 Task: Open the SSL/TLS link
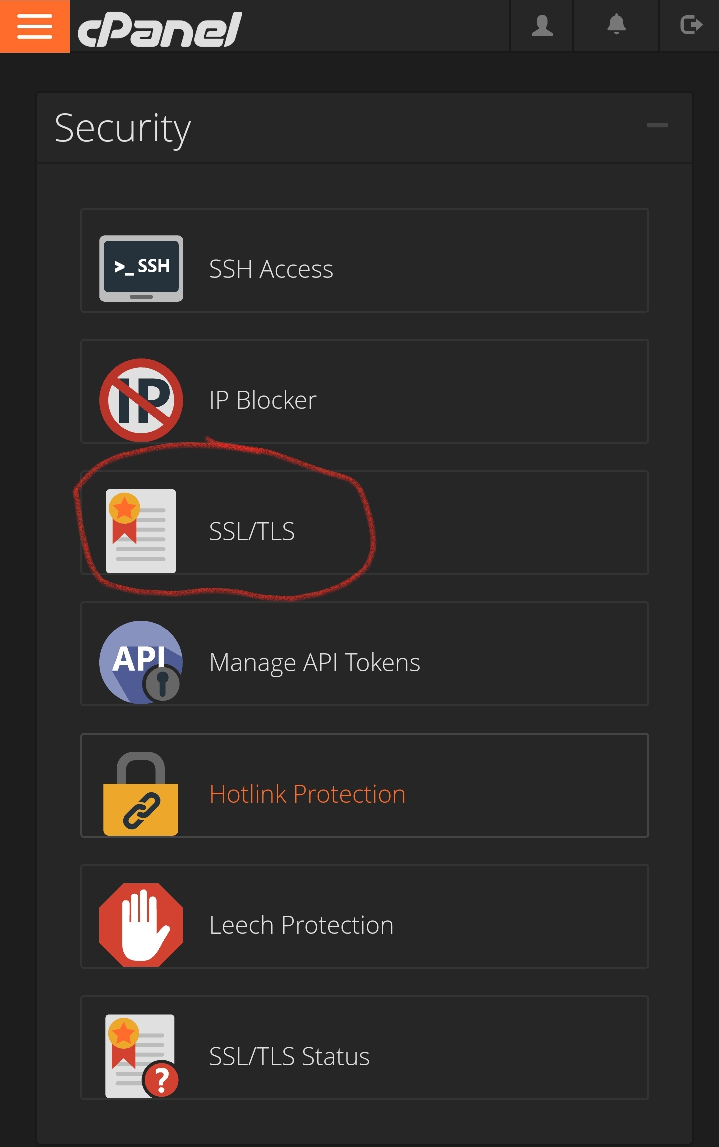coord(252,531)
